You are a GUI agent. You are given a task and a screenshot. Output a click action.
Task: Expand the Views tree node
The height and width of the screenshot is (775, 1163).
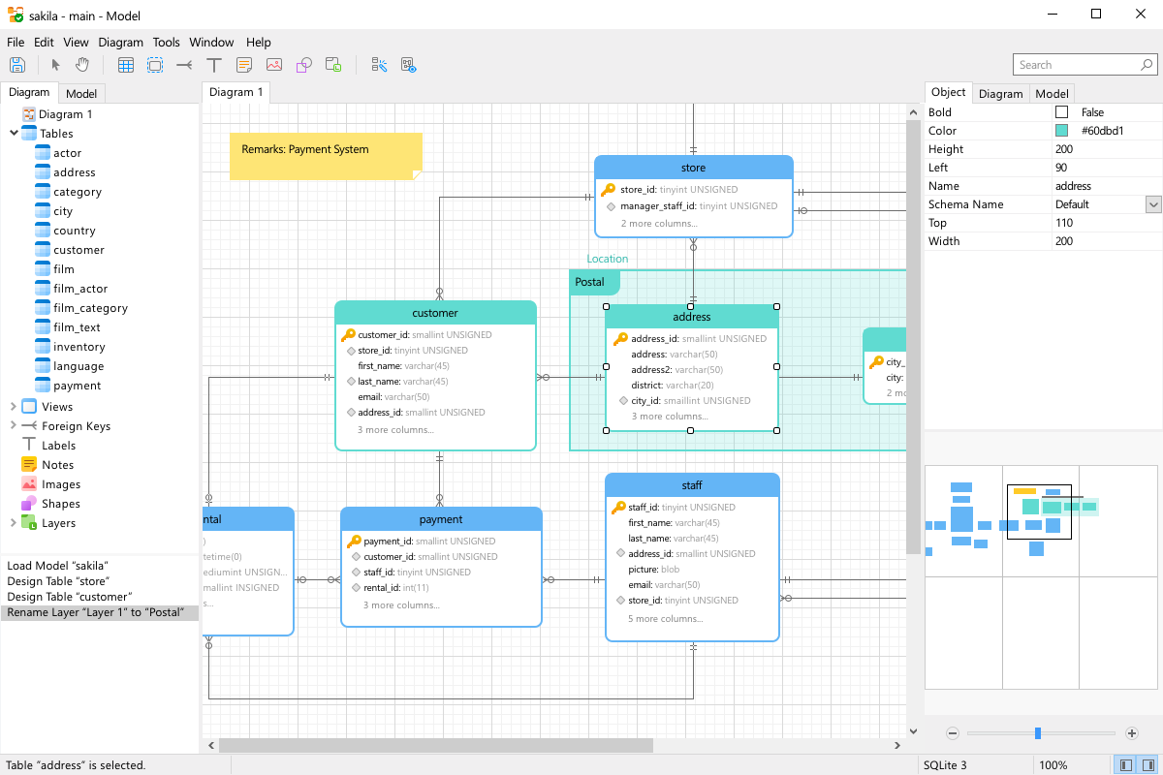click(14, 407)
